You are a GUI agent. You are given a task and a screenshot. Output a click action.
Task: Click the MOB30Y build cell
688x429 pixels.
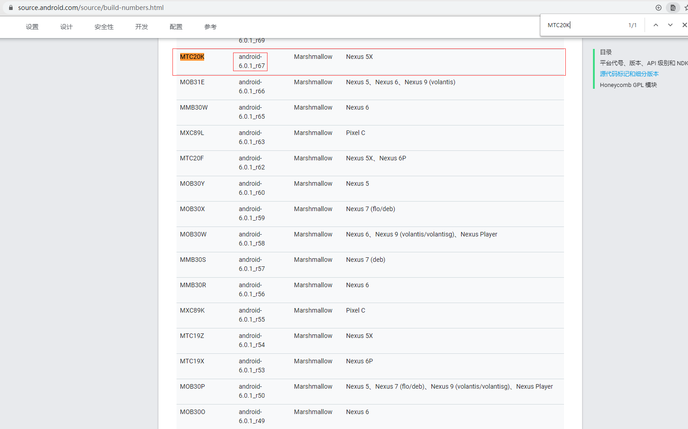coord(192,183)
